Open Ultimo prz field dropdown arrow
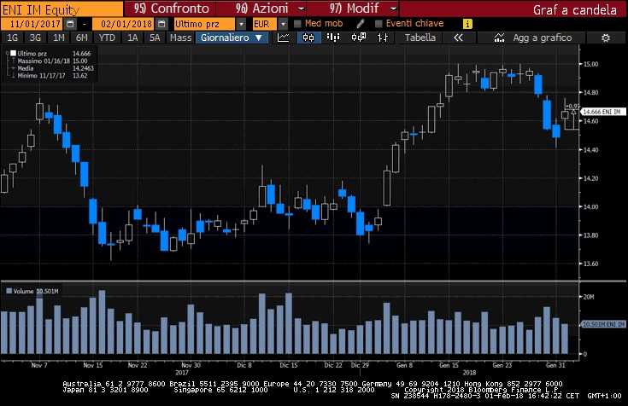The width and height of the screenshot is (628, 406). pyautogui.click(x=241, y=24)
